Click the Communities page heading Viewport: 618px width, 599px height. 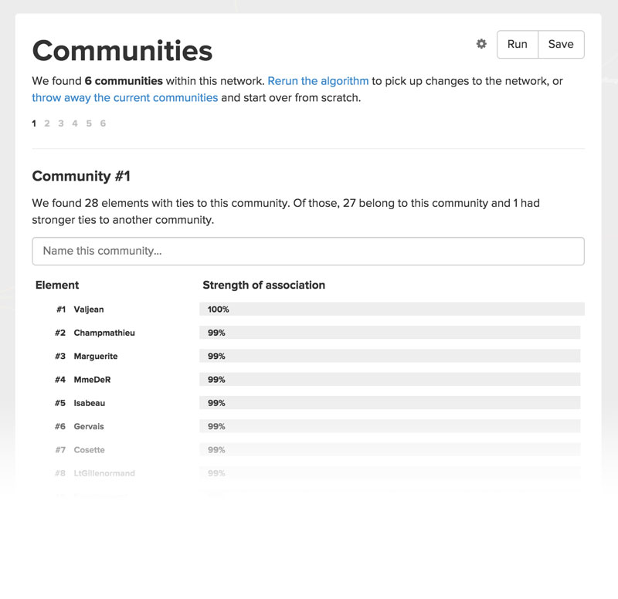coord(122,49)
